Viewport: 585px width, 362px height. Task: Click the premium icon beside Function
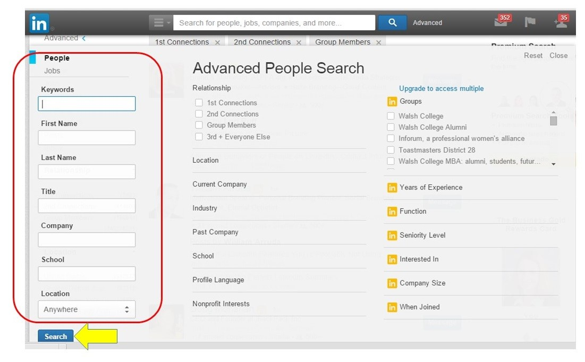(x=392, y=212)
